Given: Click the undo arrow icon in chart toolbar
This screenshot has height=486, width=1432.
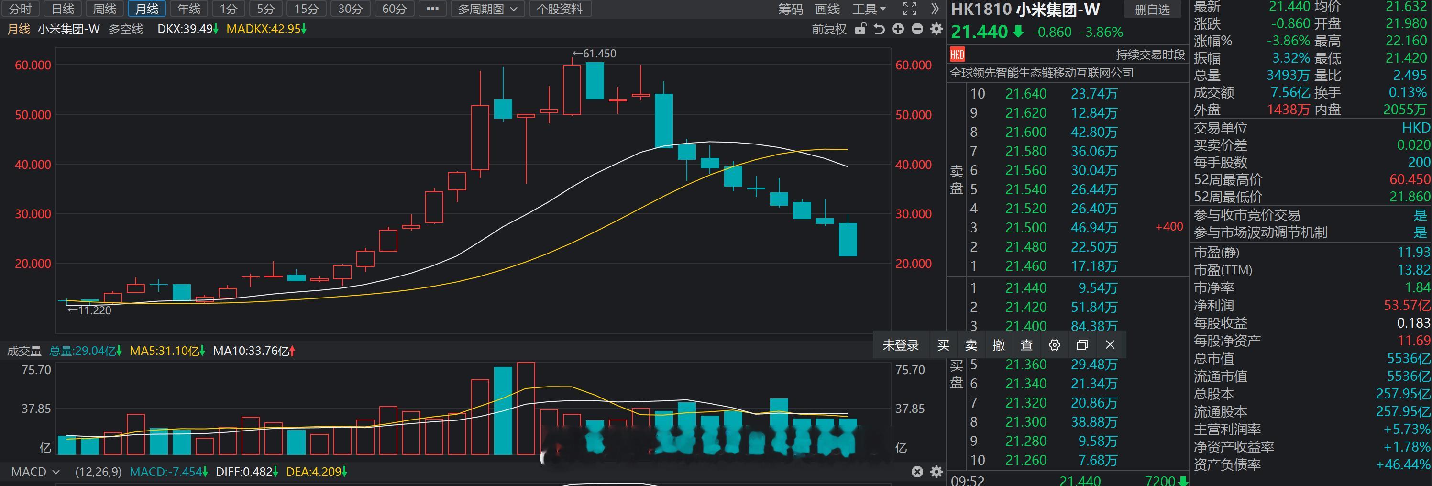Looking at the screenshot, I should [x=879, y=29].
